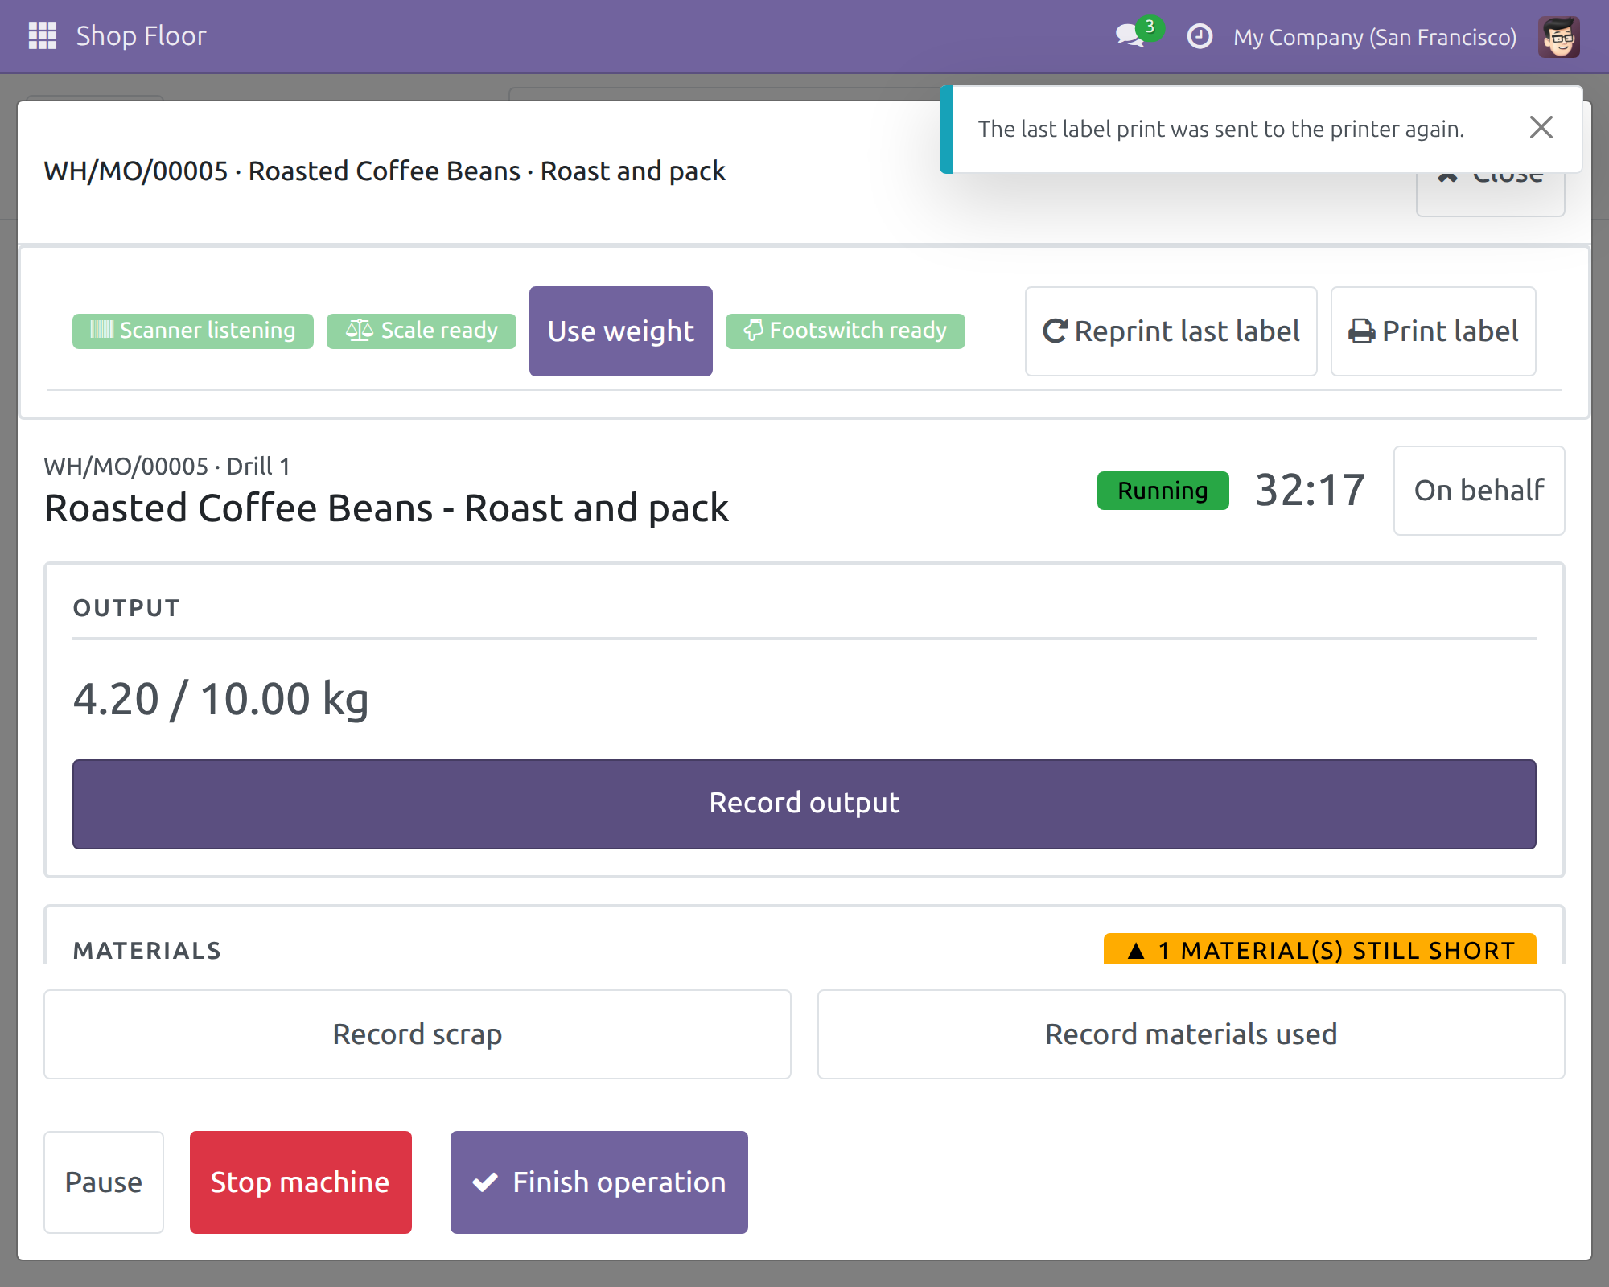Click the Scanner listening status badge

193,331
